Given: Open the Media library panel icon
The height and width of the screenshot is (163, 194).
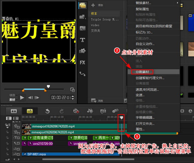Looking at the screenshot, I should (82, 5).
